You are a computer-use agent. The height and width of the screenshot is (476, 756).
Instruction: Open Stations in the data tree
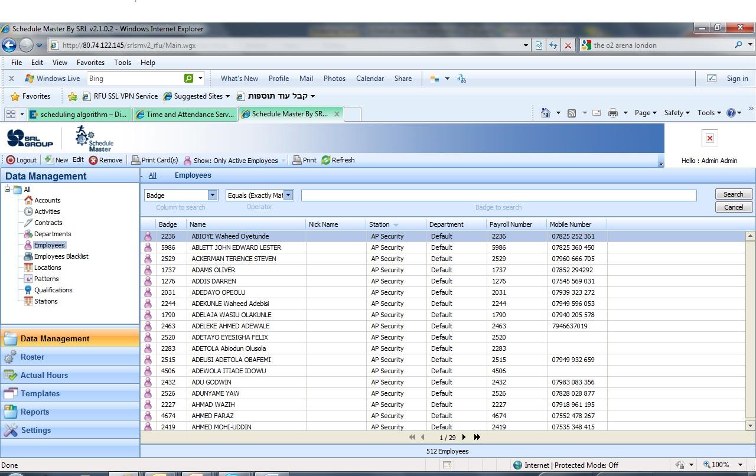[46, 301]
